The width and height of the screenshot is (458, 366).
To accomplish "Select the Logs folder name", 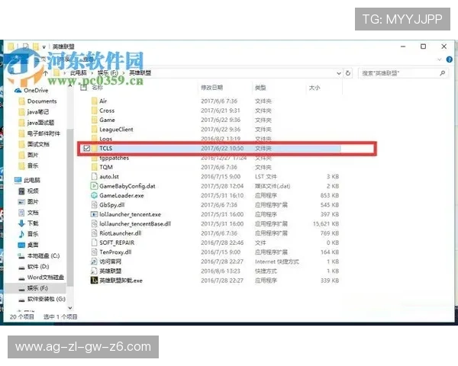I will [106, 139].
